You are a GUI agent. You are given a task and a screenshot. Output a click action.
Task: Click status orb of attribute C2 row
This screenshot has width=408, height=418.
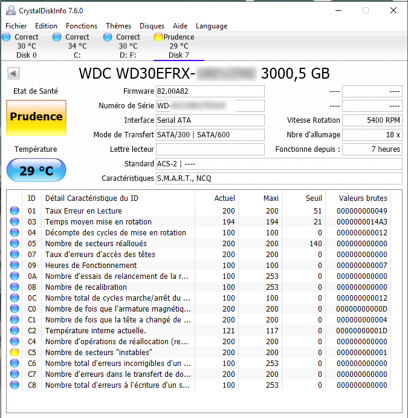(15, 330)
